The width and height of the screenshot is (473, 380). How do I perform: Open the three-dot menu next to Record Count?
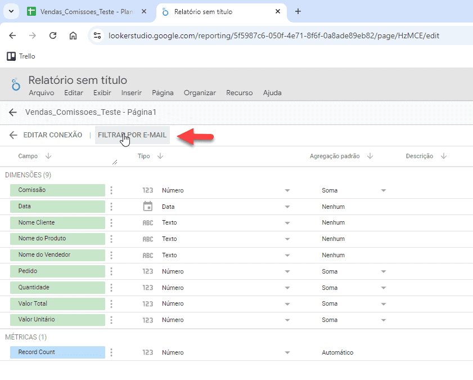pyautogui.click(x=111, y=352)
